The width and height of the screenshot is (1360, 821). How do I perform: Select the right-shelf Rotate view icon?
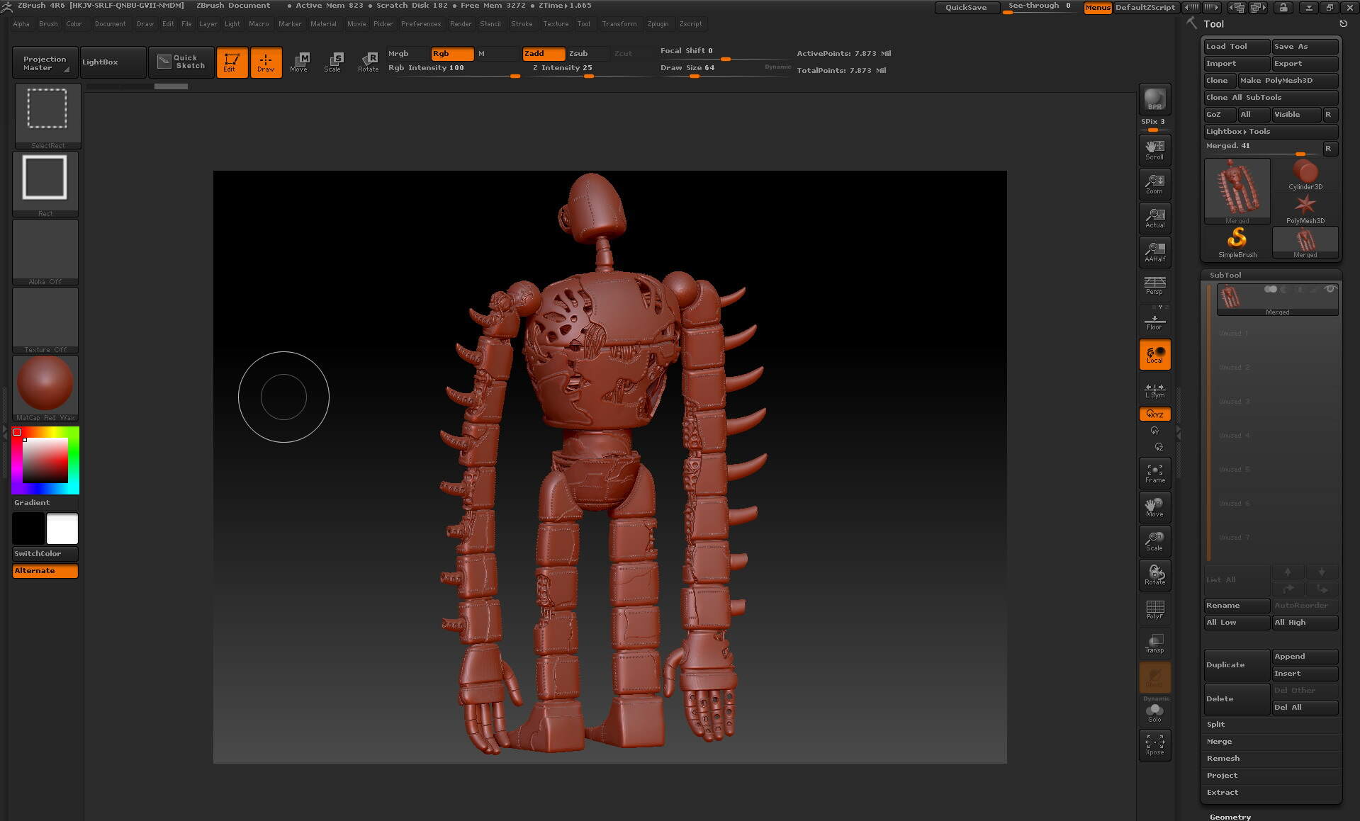(1154, 574)
